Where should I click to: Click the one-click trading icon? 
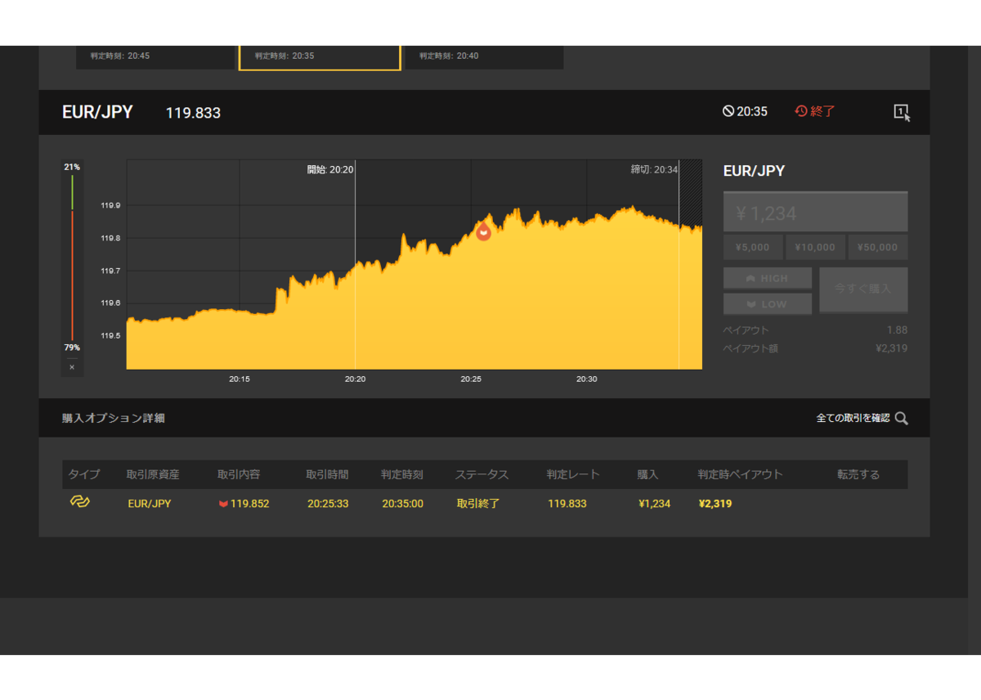point(902,113)
